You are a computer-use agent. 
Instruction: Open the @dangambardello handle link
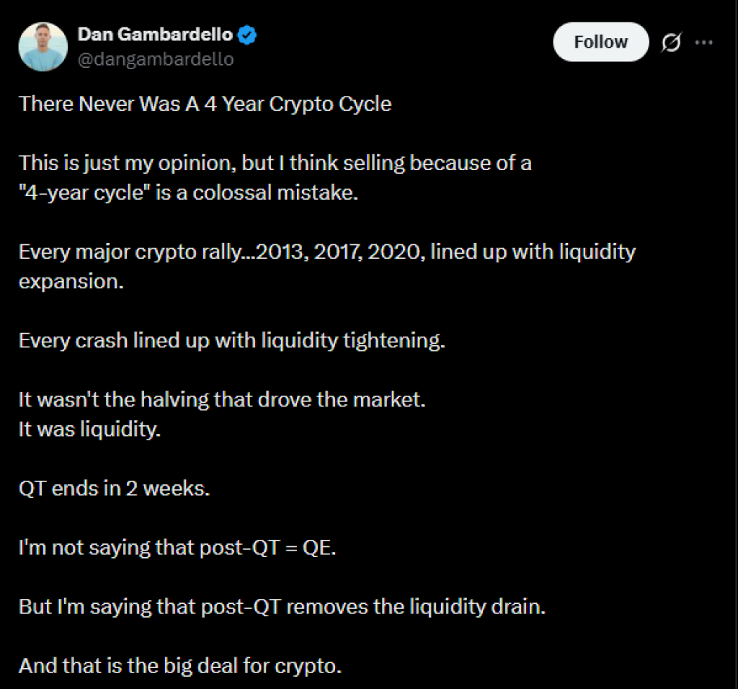tap(156, 59)
